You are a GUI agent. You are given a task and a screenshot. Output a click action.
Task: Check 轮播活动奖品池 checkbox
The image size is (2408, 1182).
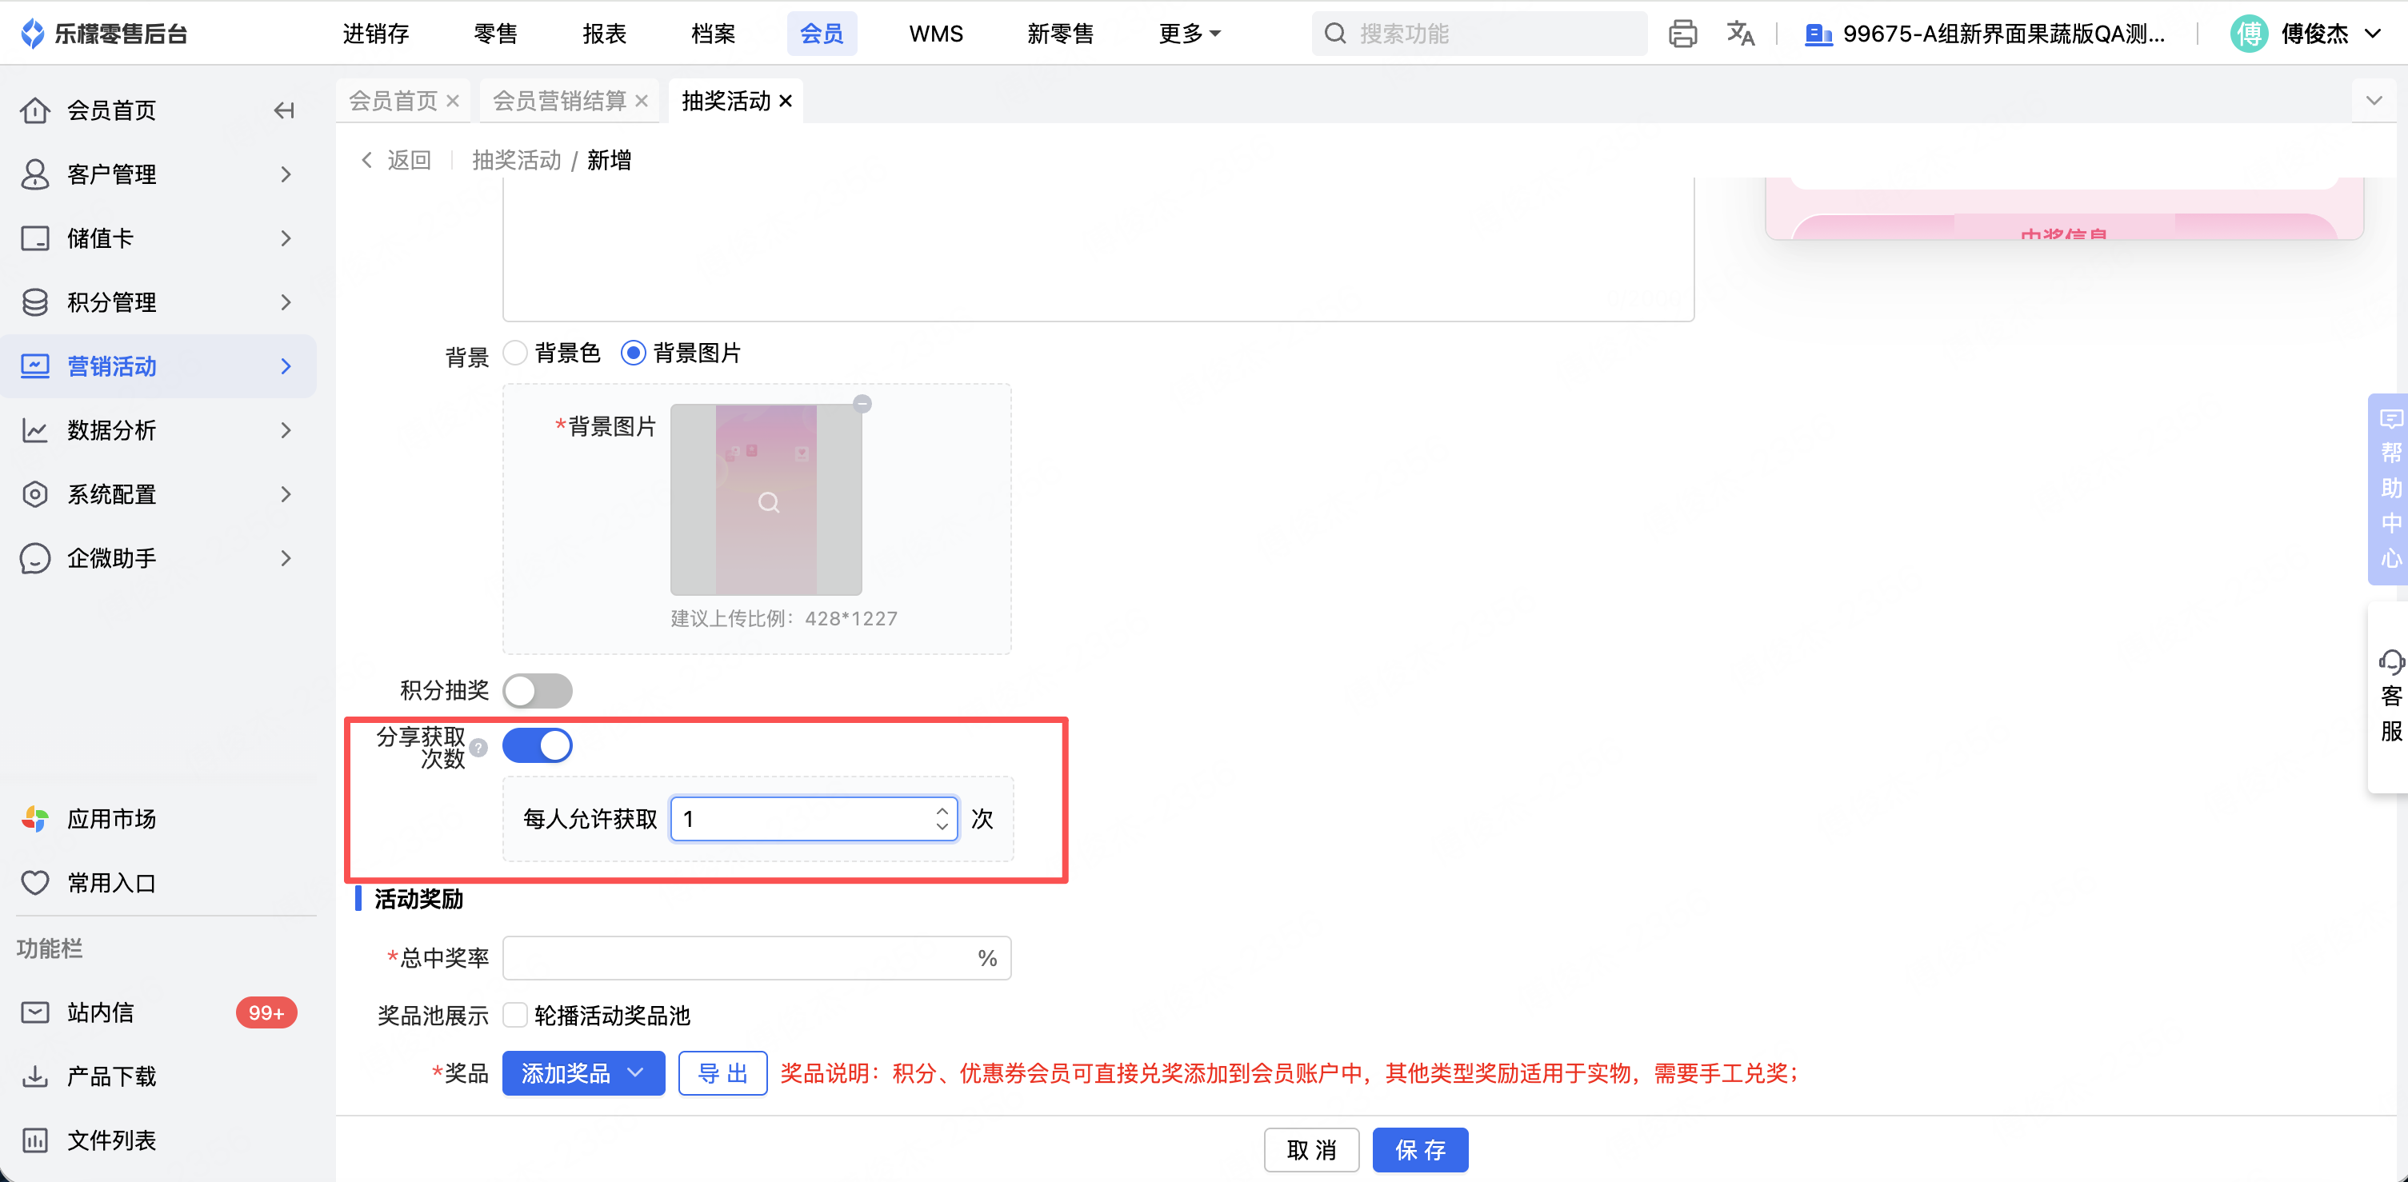click(515, 1015)
